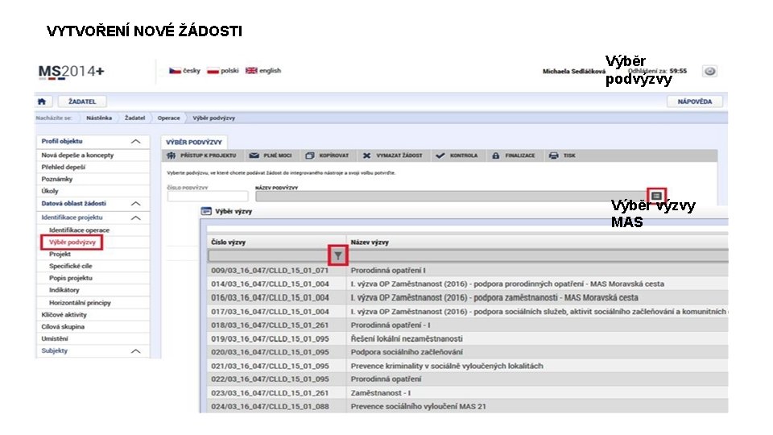Open Nová depeše a koncepty
This screenshot has height=435, width=773.
pyautogui.click(x=77, y=155)
